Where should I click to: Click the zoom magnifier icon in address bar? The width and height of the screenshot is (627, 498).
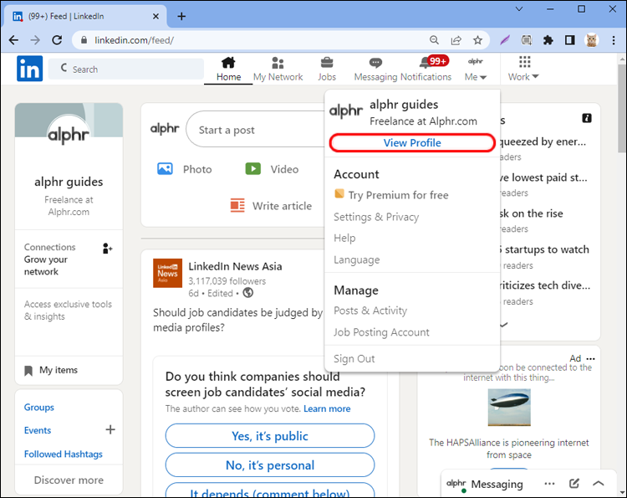[x=434, y=40]
